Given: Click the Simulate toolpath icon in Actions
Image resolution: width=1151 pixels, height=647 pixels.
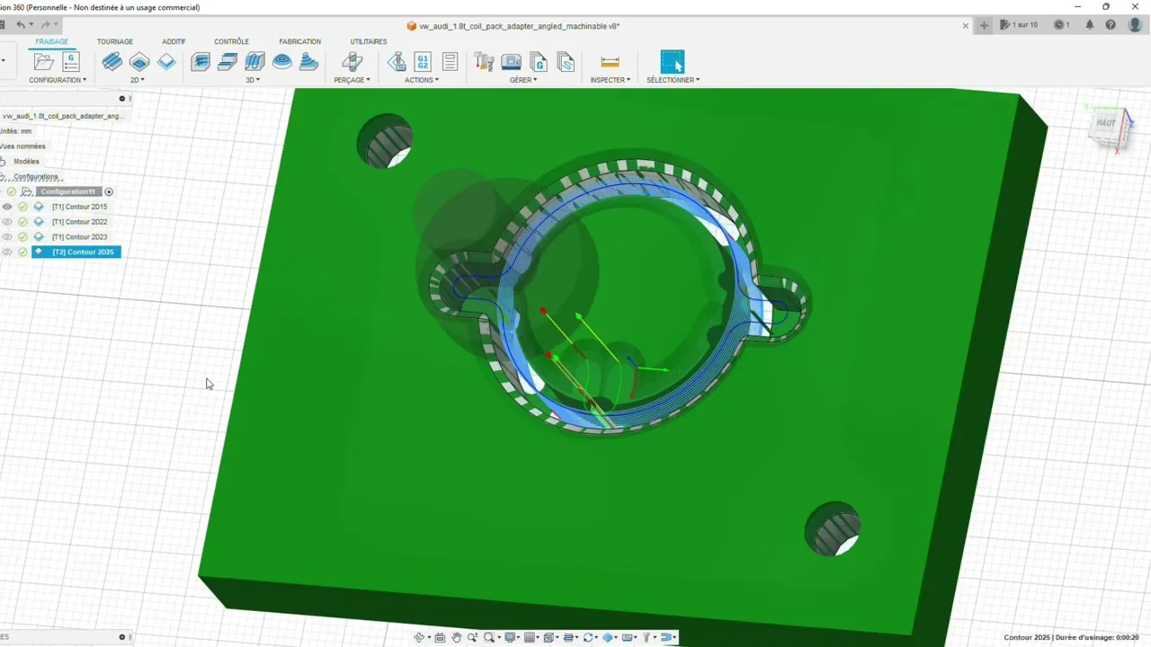Looking at the screenshot, I should click(x=396, y=62).
